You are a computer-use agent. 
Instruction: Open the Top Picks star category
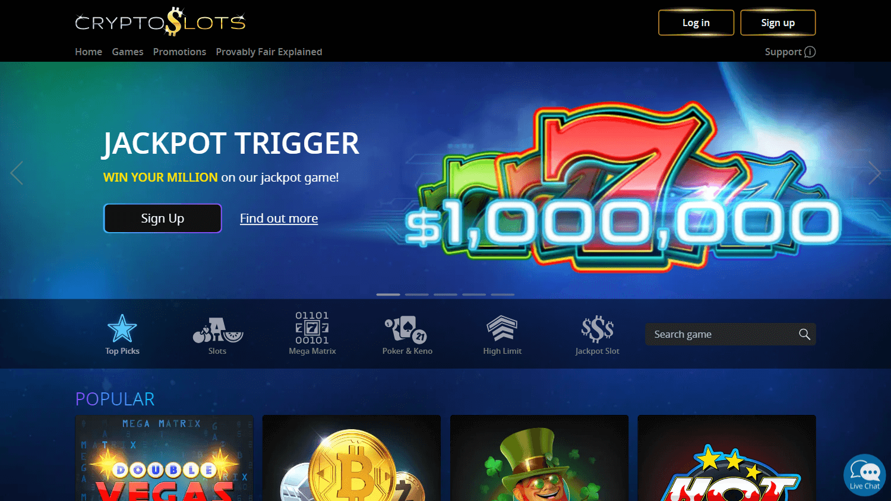click(x=122, y=328)
